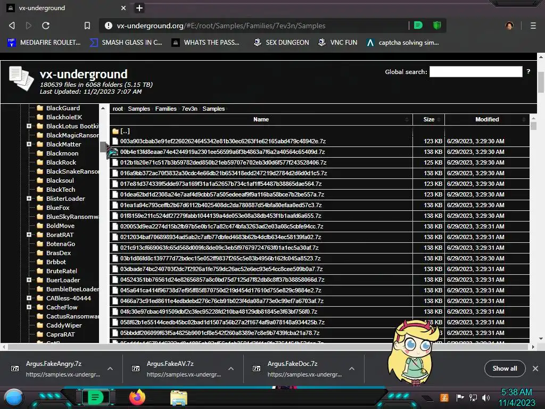
Task: Expand the BlackMatter tree node
Action: [29, 144]
